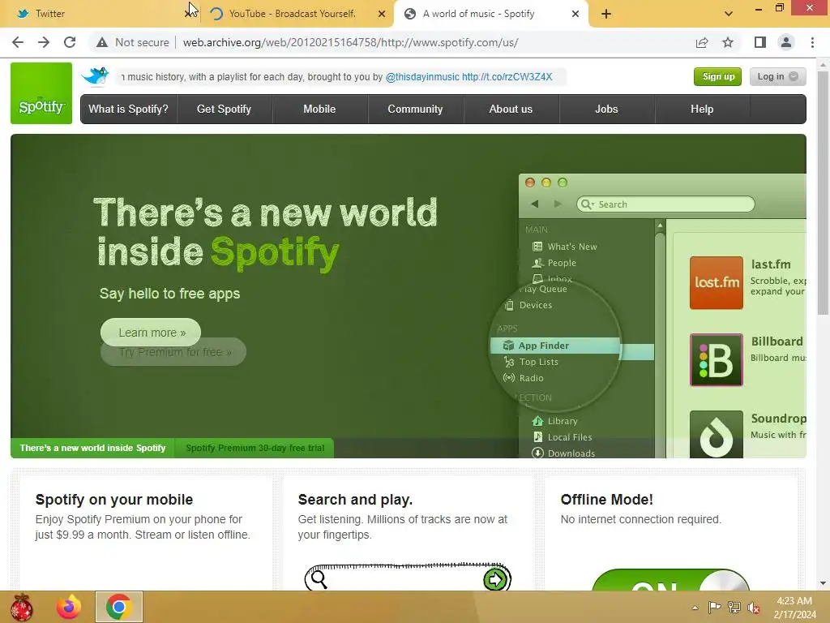Open the Mobile menu item
Image resolution: width=830 pixels, height=623 pixels.
319,110
